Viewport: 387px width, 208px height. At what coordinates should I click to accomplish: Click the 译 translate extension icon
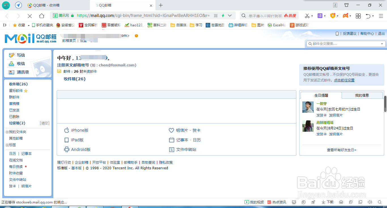tap(320, 16)
